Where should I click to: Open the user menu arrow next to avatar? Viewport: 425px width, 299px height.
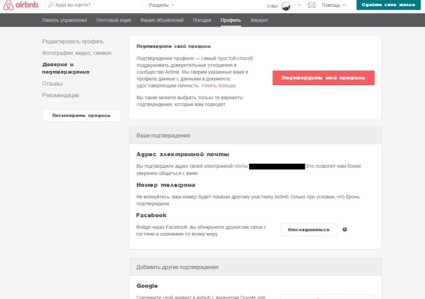(299, 5)
